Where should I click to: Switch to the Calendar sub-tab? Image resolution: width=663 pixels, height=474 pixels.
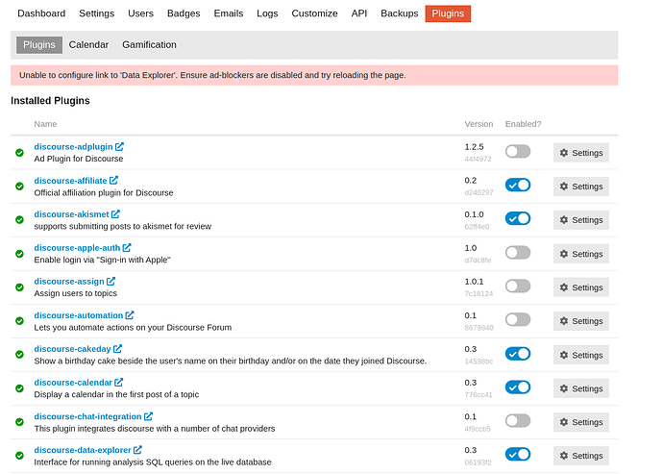[88, 45]
